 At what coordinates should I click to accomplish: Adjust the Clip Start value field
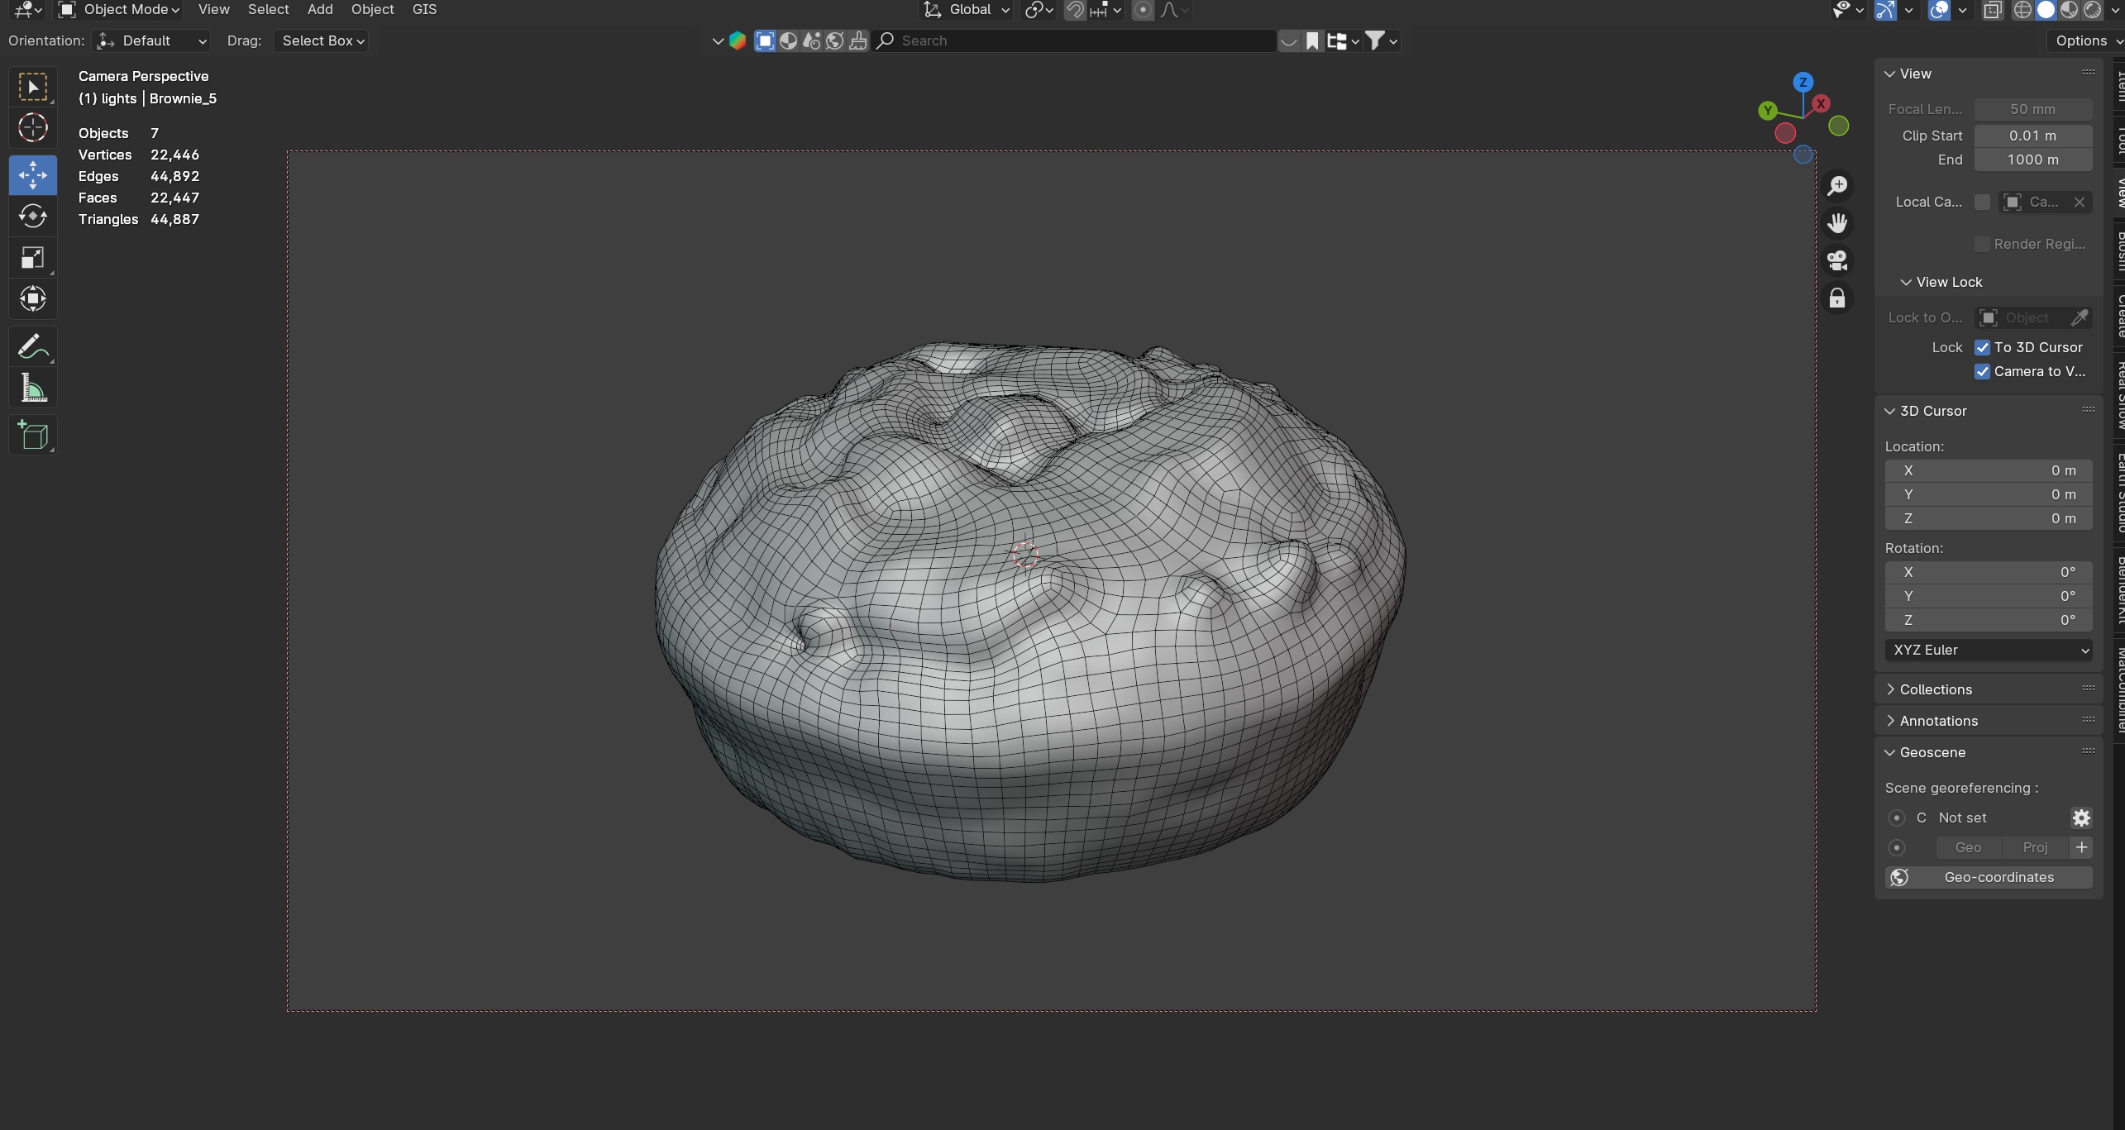click(2032, 136)
